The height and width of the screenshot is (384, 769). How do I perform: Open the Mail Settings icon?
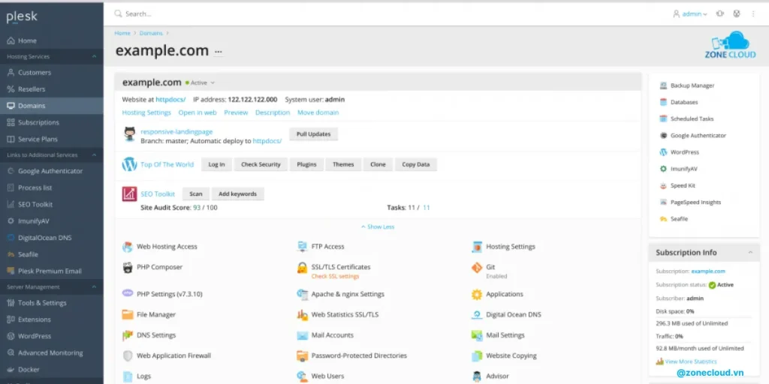pos(477,335)
